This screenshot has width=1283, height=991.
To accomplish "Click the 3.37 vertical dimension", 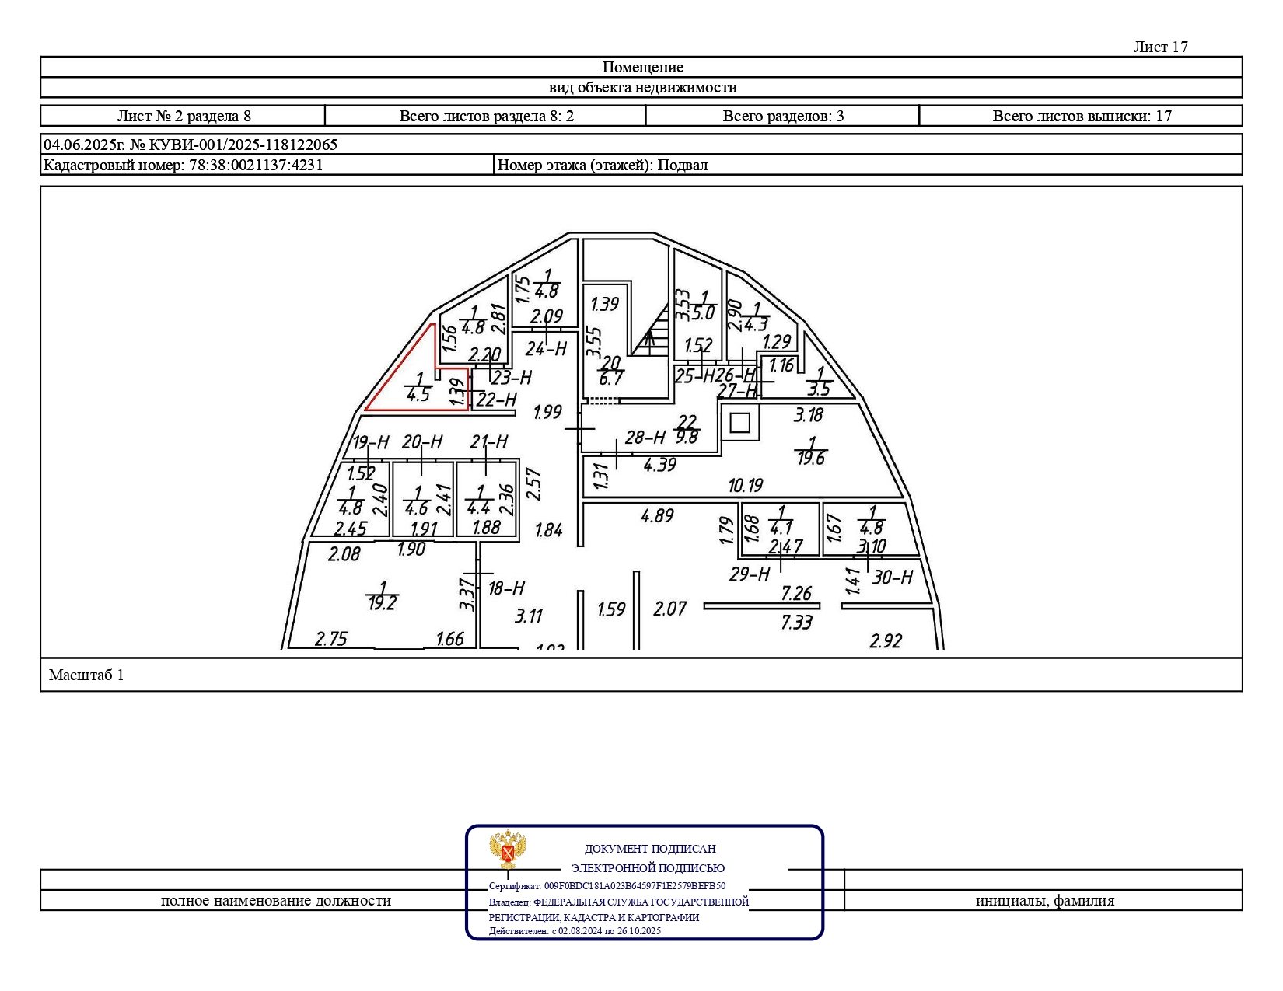I will [x=467, y=594].
